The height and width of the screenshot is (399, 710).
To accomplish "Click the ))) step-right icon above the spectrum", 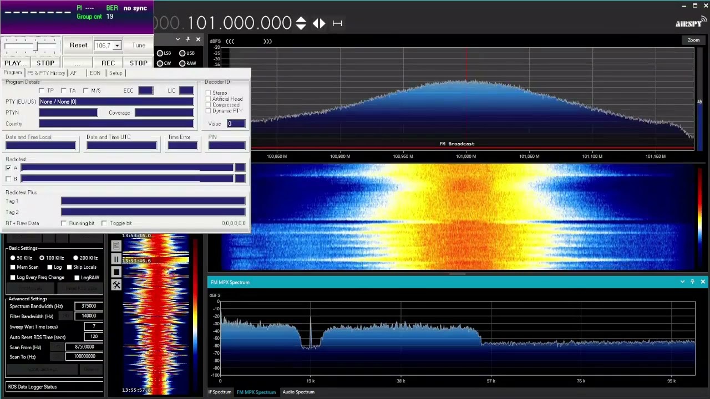I will [x=267, y=41].
